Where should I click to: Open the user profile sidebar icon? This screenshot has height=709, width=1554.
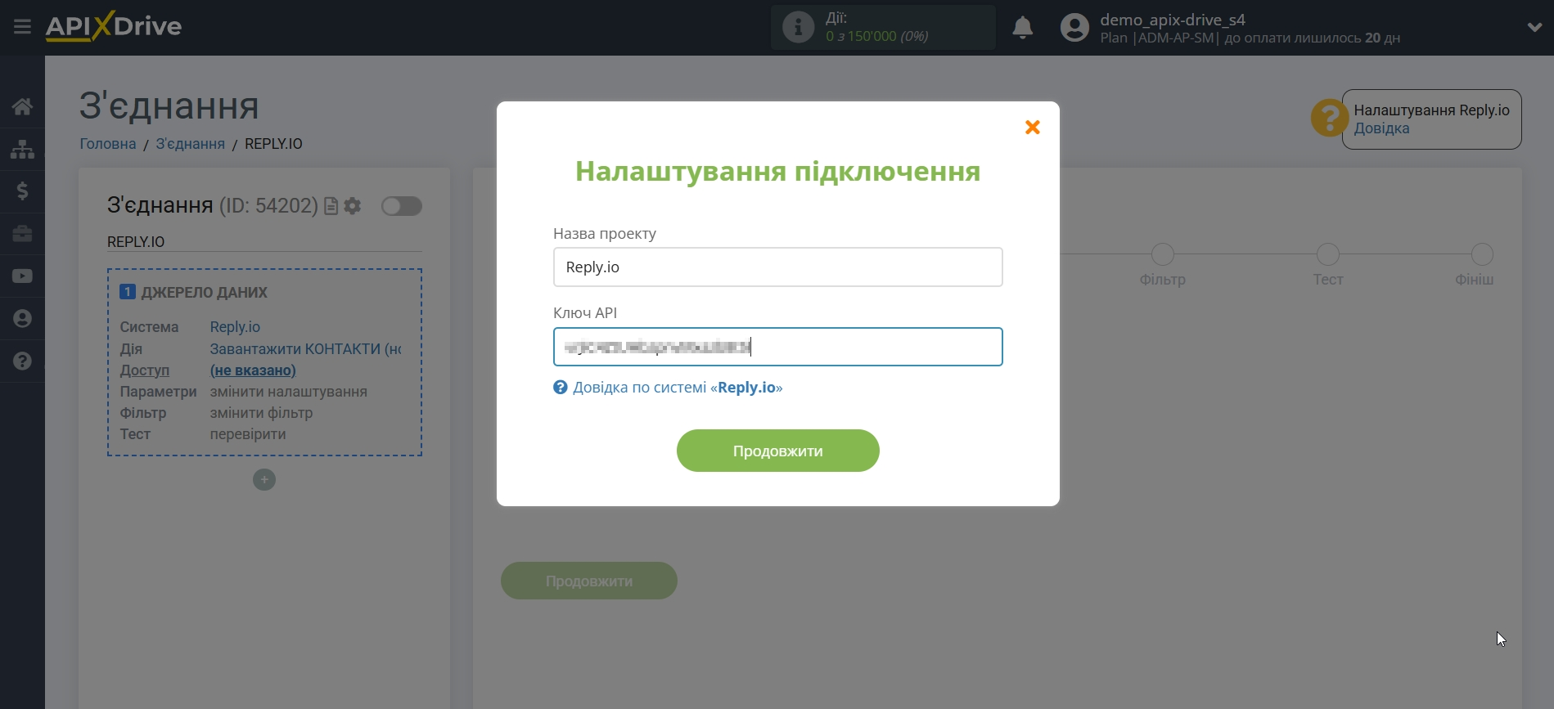tap(22, 319)
